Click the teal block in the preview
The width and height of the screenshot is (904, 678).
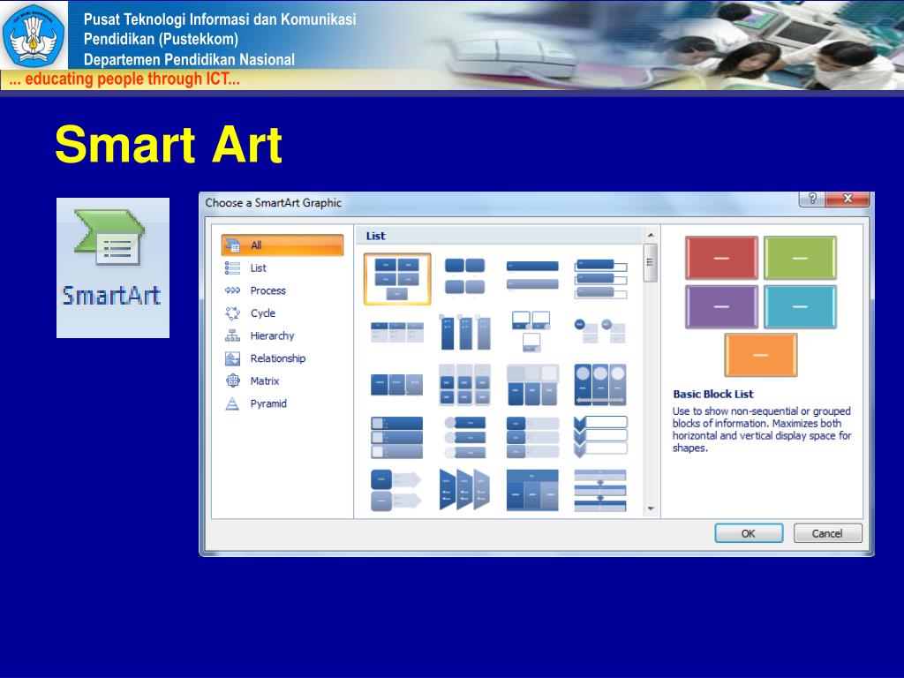[x=800, y=306]
